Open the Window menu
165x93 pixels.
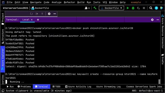click(x=113, y=2)
